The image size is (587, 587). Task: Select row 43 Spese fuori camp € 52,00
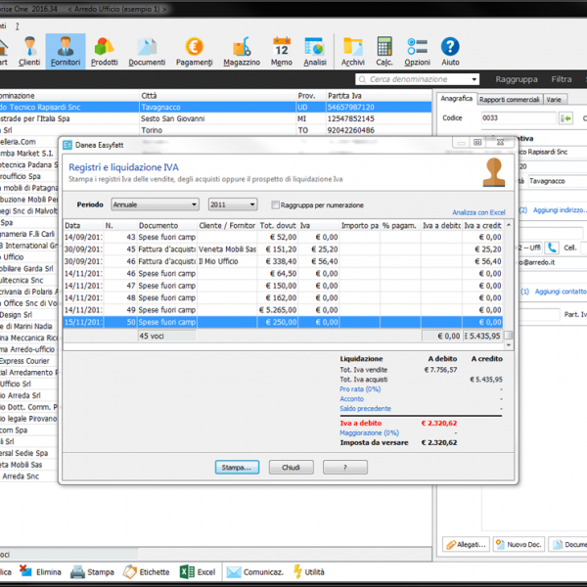283,237
